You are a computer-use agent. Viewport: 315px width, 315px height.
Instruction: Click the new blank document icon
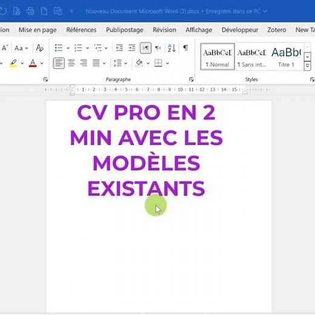(x=44, y=11)
